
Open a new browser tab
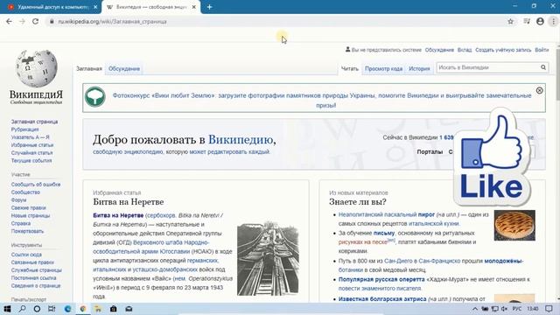(x=210, y=7)
